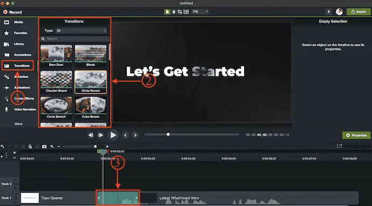Go to next clip with right chevron
The height and width of the screenshot is (206, 372).
(x=135, y=135)
